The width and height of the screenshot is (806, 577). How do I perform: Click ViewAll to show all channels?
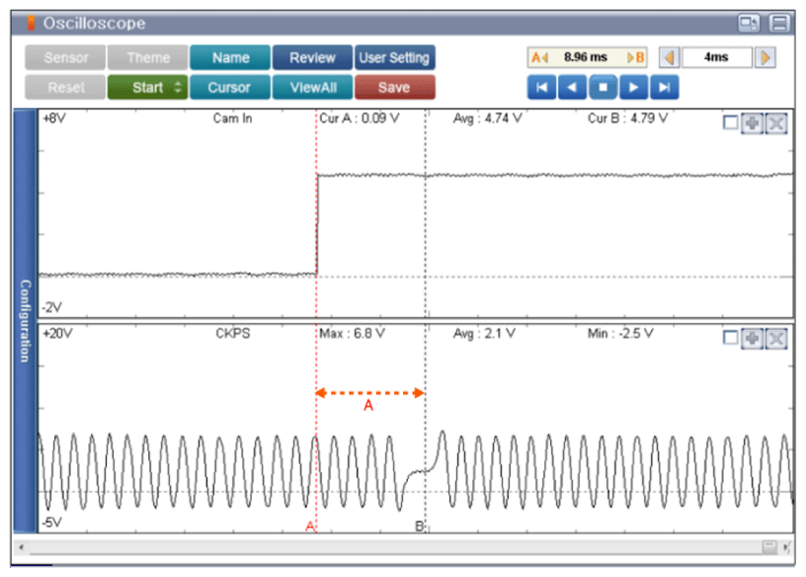pyautogui.click(x=312, y=87)
